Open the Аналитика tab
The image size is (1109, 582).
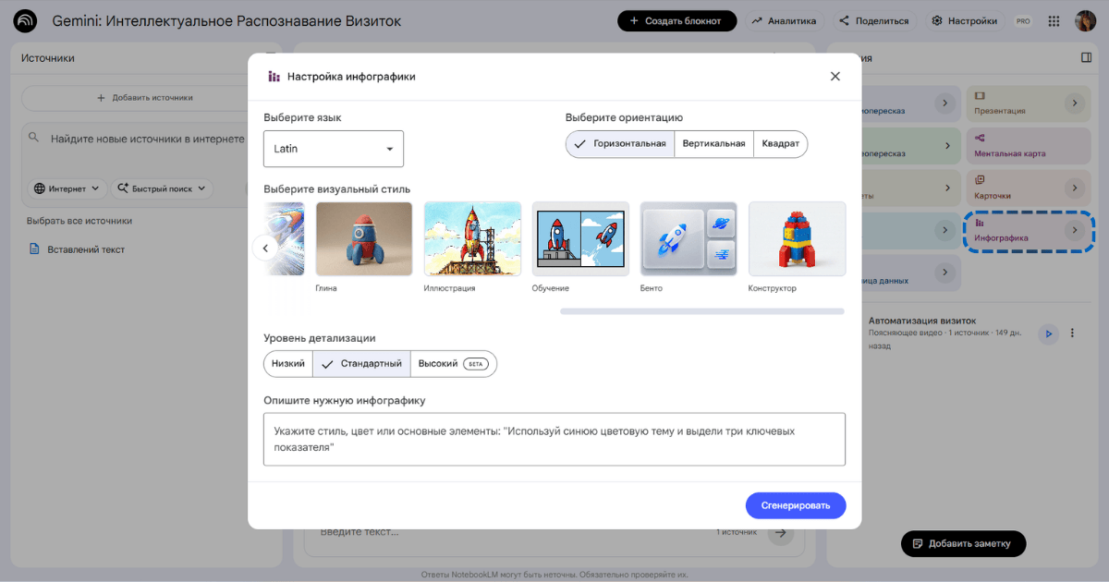click(783, 21)
